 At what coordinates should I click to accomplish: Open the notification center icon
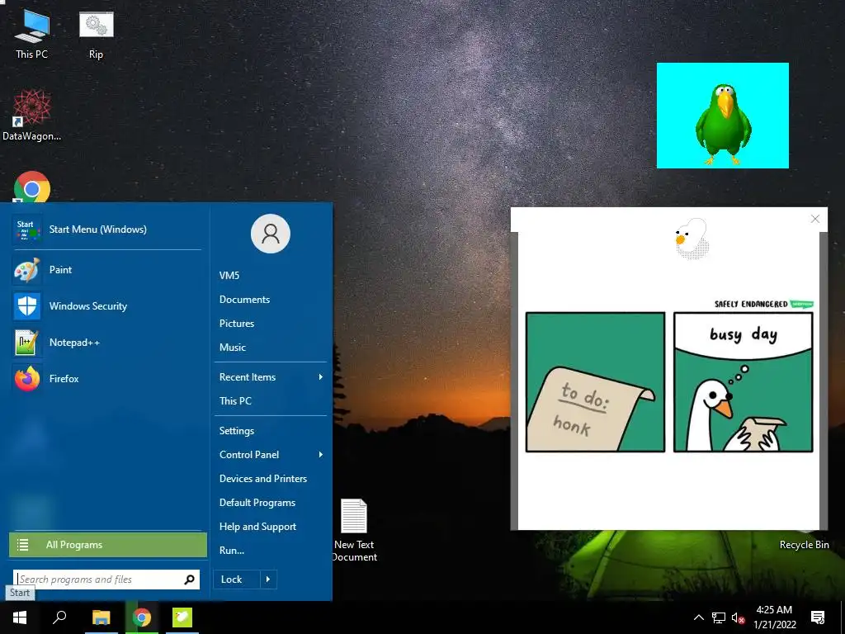(x=818, y=617)
